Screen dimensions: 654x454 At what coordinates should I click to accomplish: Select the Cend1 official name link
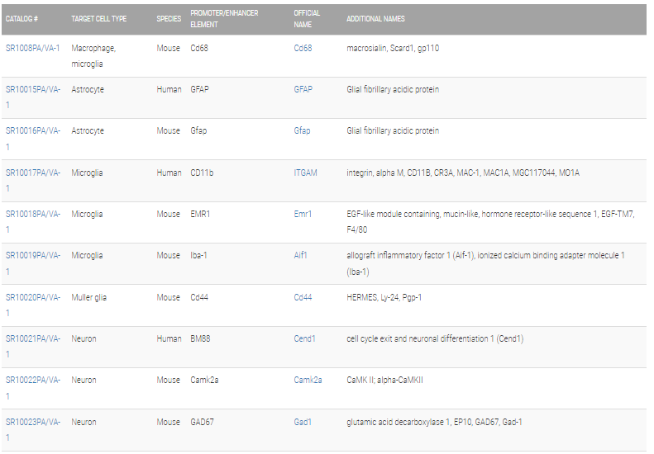[x=304, y=338]
